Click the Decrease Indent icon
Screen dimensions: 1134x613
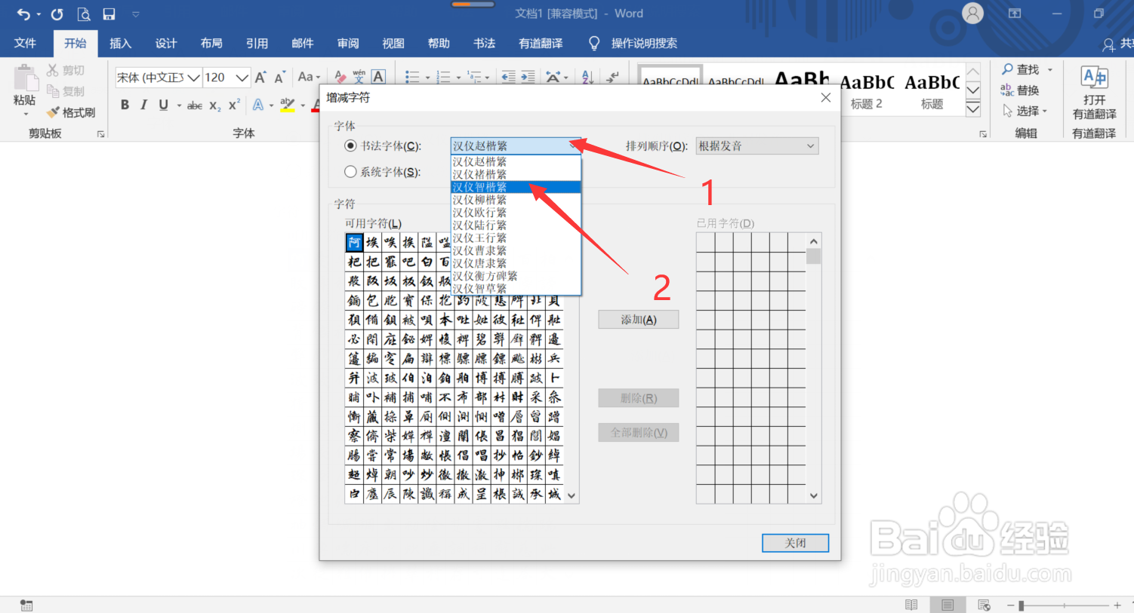point(508,77)
